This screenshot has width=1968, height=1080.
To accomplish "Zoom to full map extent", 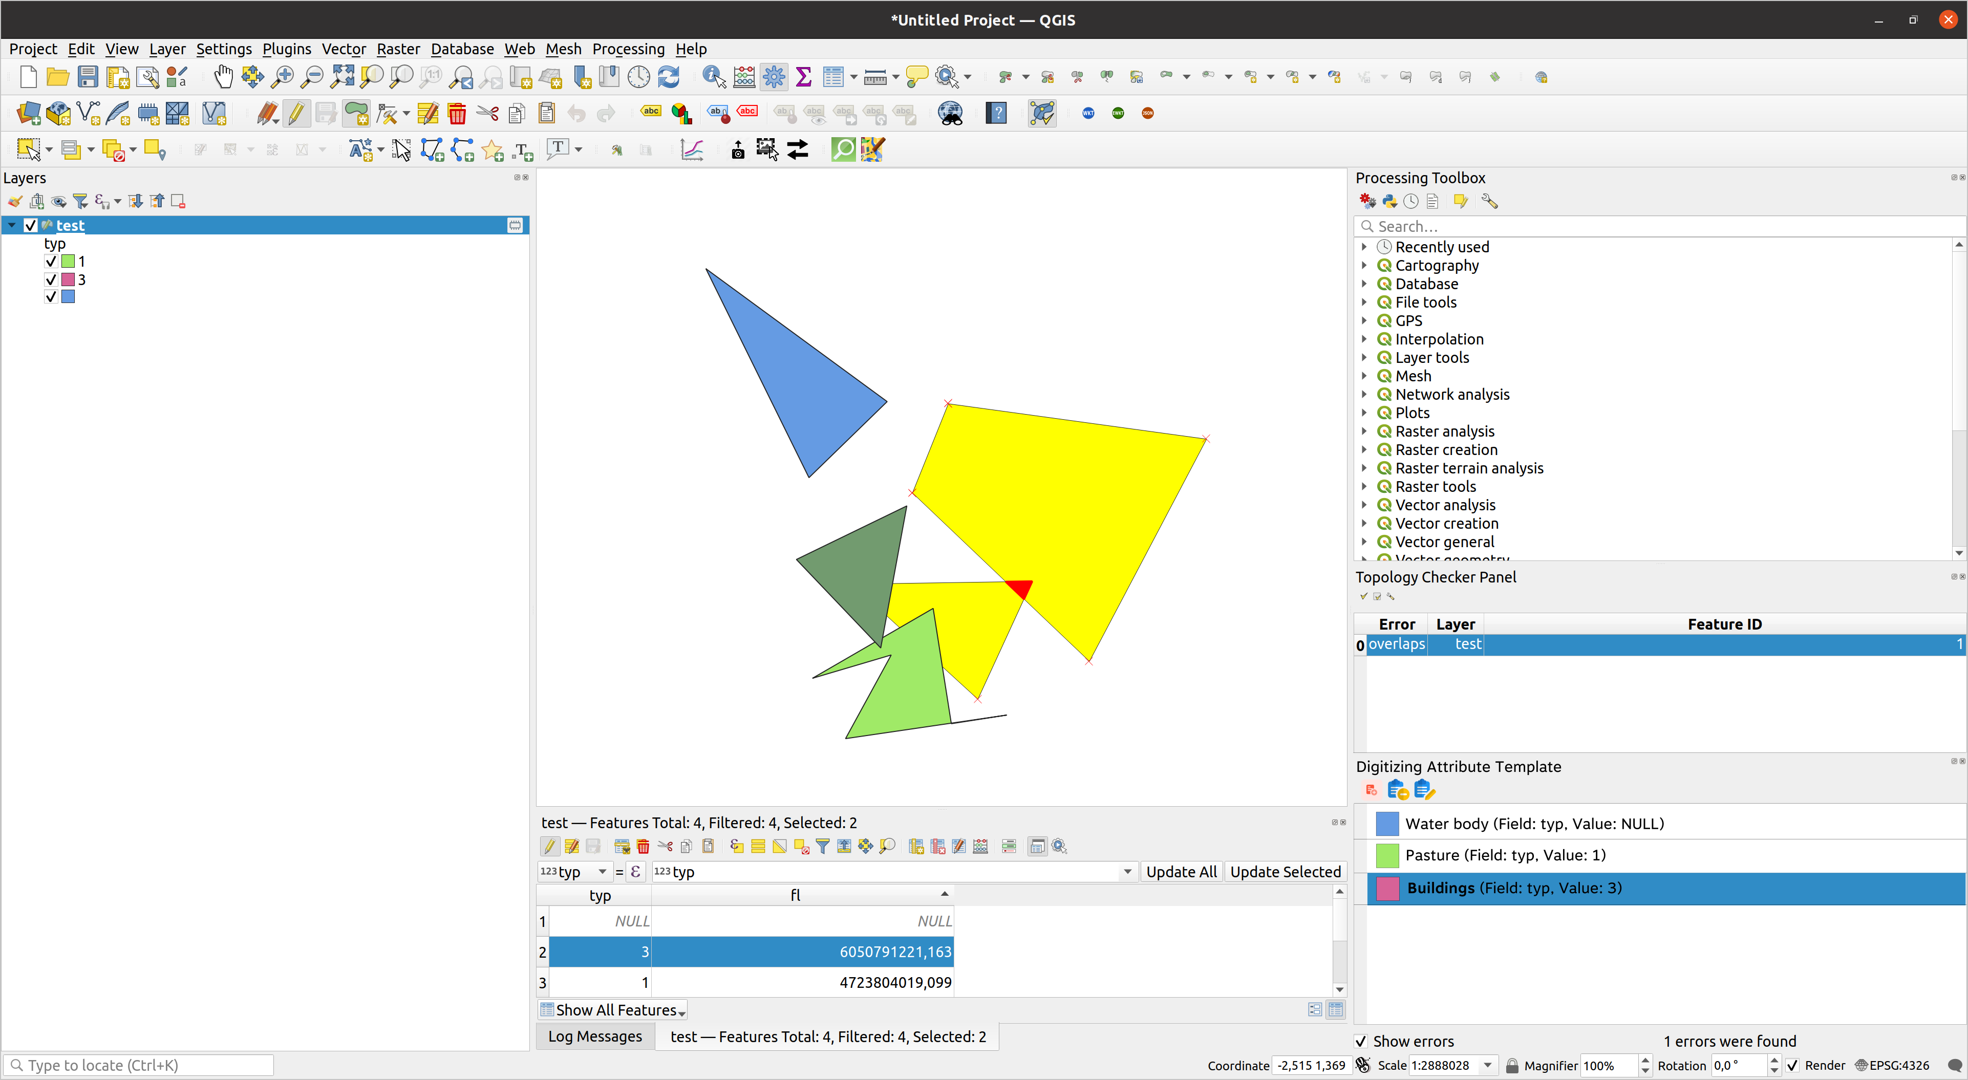I will point(343,76).
